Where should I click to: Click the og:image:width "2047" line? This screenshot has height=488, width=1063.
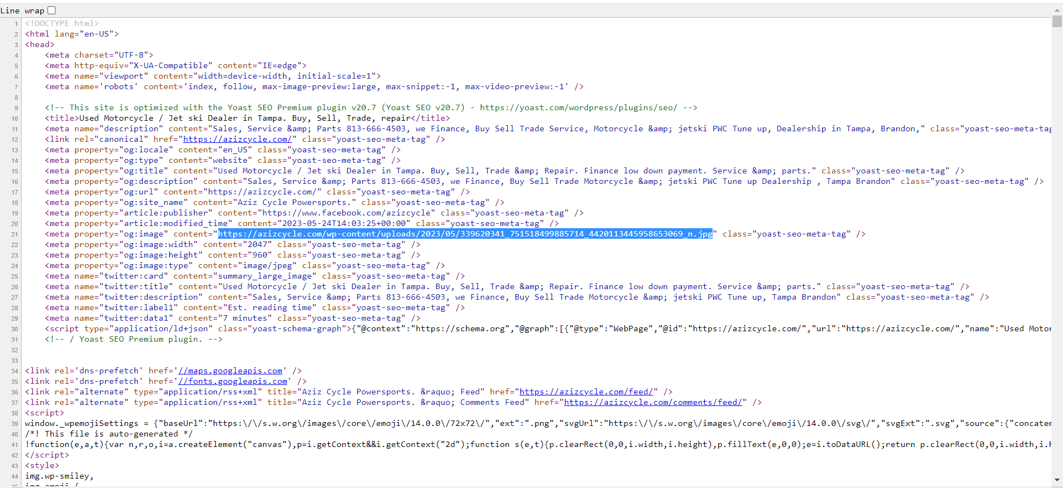233,244
